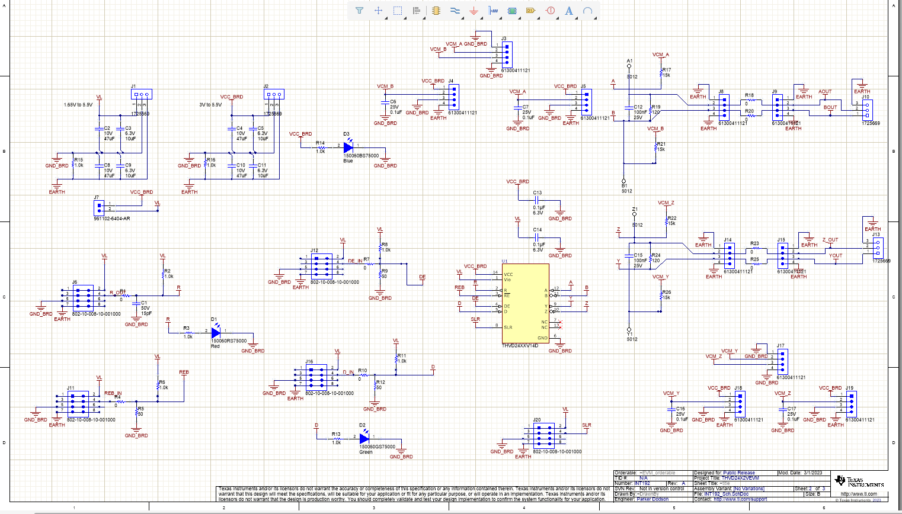Expand the power port options dropdown
The image size is (902, 514).
coord(481,17)
